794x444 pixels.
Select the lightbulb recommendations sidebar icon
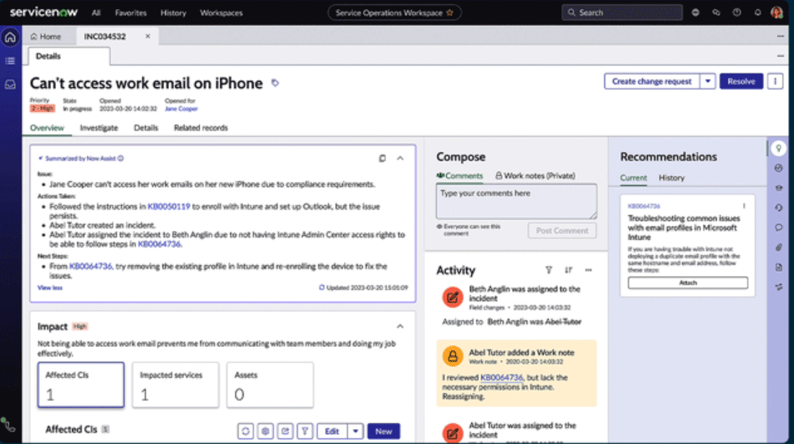coord(779,148)
